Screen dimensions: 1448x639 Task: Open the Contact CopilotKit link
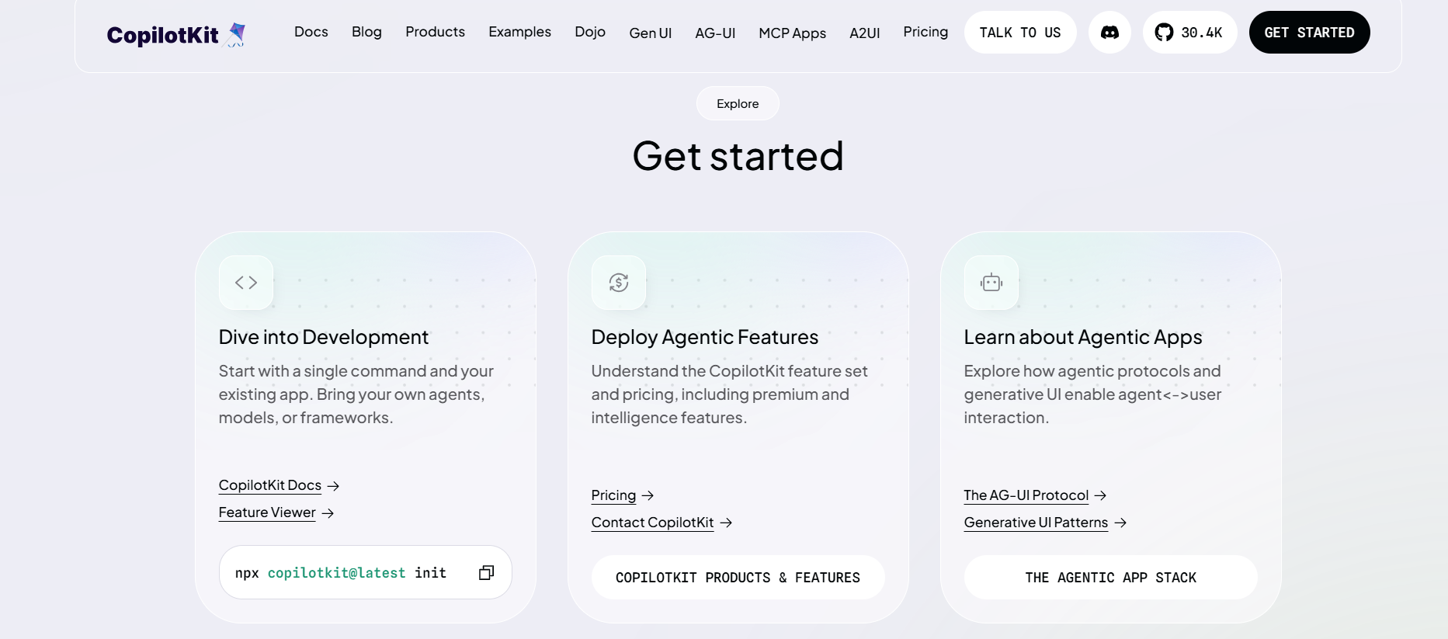tap(652, 523)
